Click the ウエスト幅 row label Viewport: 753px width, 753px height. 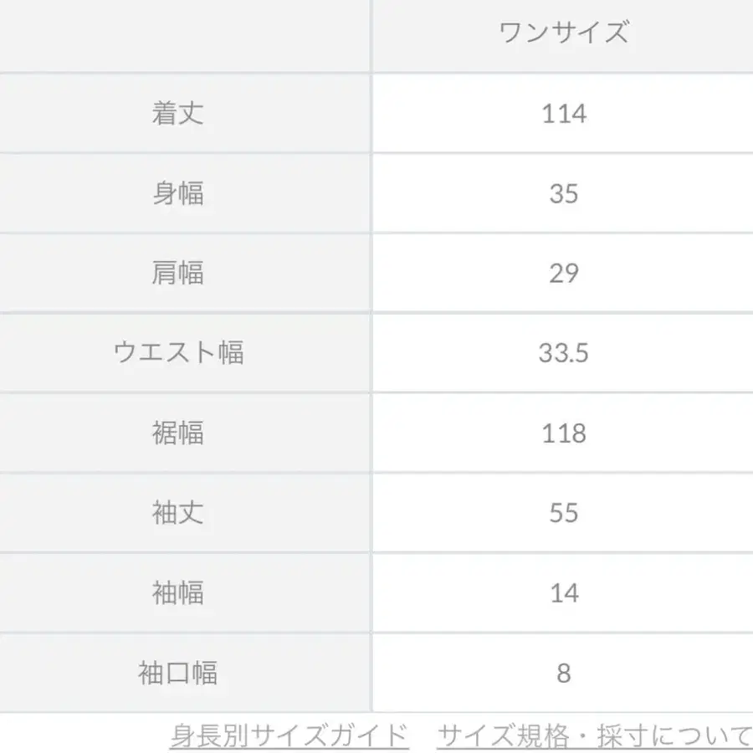click(177, 353)
